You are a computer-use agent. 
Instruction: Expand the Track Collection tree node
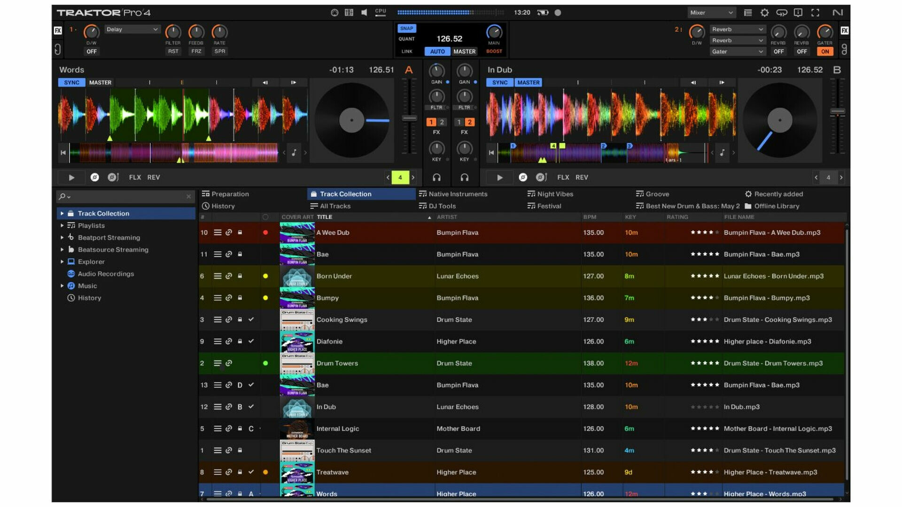62,214
